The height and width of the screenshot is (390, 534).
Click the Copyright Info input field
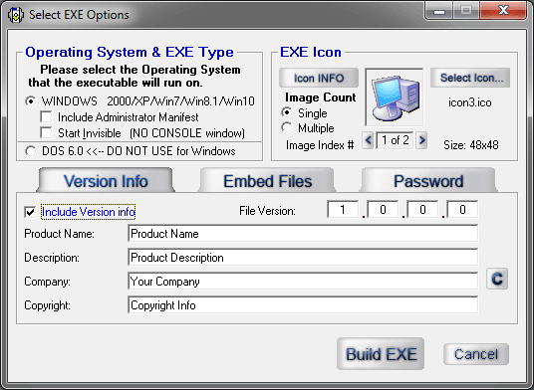pyautogui.click(x=303, y=305)
